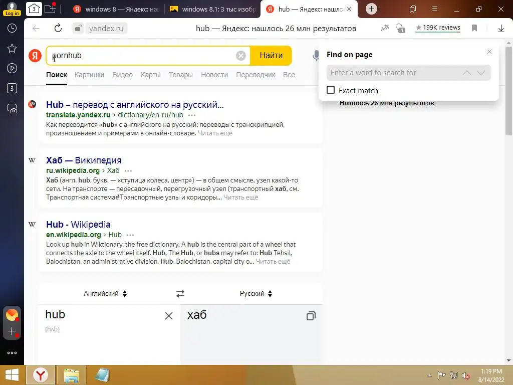Bookmark this page with the ribbon icon
Image resolution: width=513 pixels, height=385 pixels.
(x=474, y=28)
